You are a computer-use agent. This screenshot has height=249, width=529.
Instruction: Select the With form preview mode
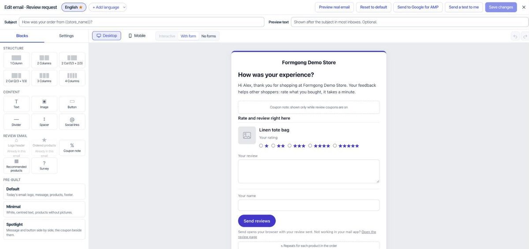[188, 36]
